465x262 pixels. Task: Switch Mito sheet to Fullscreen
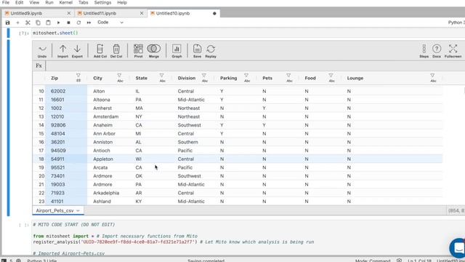coord(453,51)
